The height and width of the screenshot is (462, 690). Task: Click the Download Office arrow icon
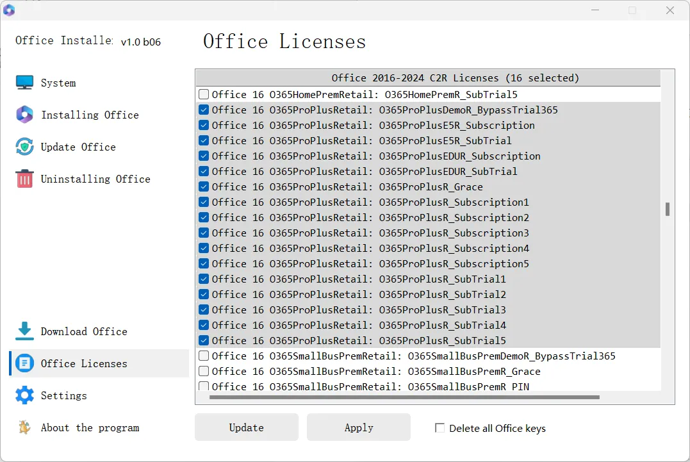tap(24, 331)
